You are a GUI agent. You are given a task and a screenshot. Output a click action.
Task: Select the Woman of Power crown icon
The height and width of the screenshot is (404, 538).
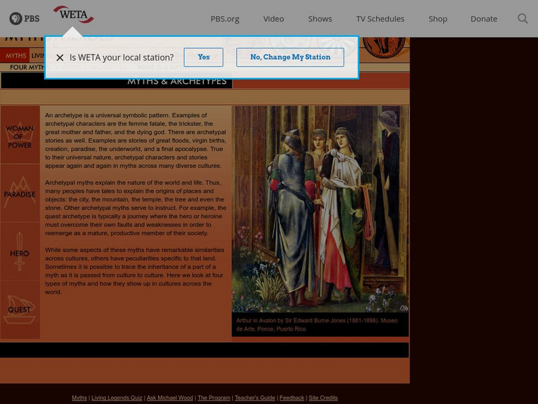click(20, 135)
